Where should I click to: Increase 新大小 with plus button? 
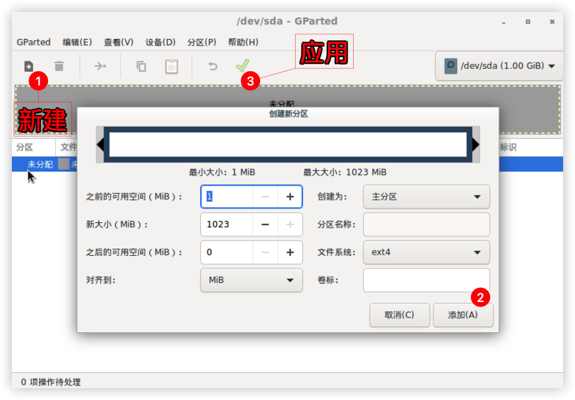(x=290, y=224)
